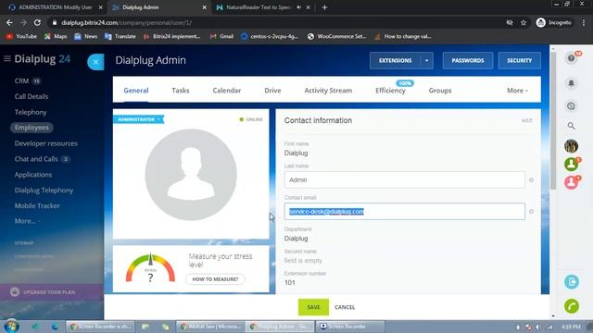
Task: Open Call Details in left sidebar
Action: [x=32, y=96]
